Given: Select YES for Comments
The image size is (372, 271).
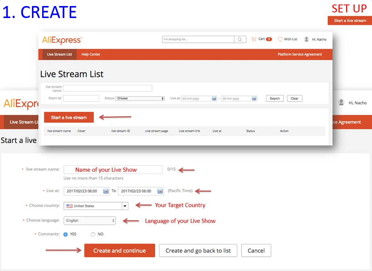Looking at the screenshot, I should [65, 234].
